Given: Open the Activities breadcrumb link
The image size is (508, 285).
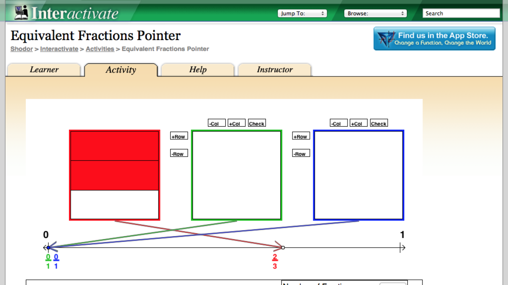Looking at the screenshot, I should 100,49.
